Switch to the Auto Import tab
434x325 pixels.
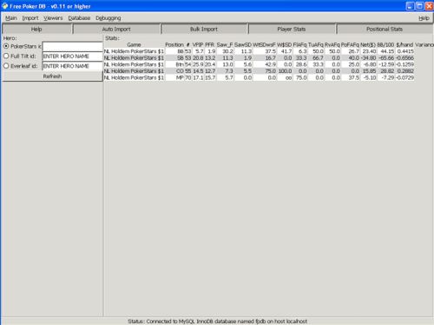click(x=116, y=29)
